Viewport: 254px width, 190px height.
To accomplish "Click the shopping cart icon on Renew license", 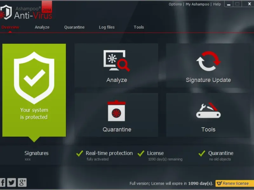I will (x=219, y=183).
